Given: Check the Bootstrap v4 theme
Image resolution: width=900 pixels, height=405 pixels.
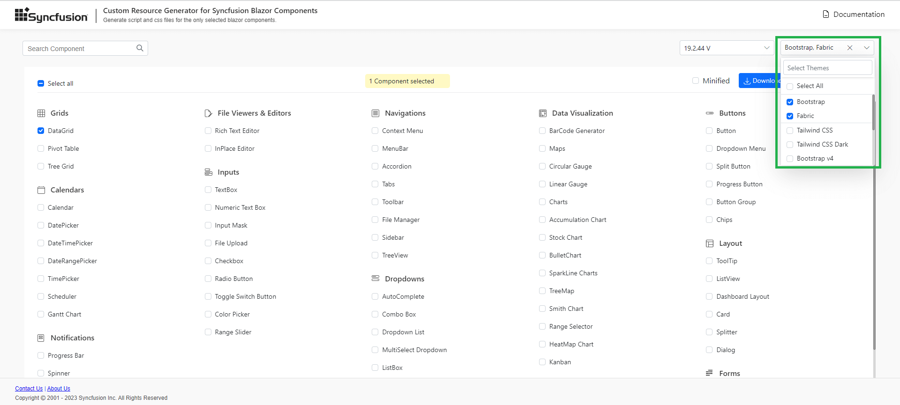Looking at the screenshot, I should click(x=790, y=159).
